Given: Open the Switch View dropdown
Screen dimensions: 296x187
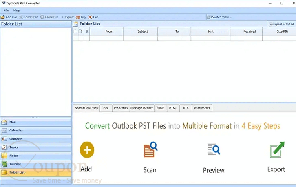Looking at the screenshot, I should click(x=219, y=17).
